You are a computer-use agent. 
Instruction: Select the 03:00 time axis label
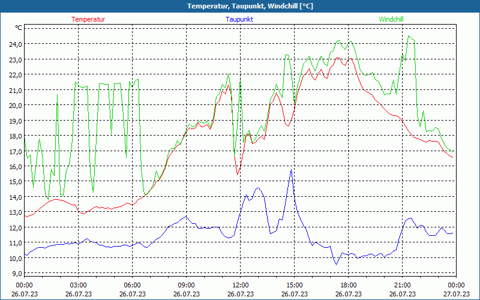79,284
